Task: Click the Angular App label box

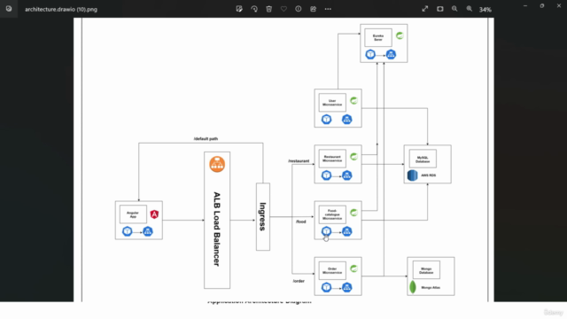Action: coord(133,214)
